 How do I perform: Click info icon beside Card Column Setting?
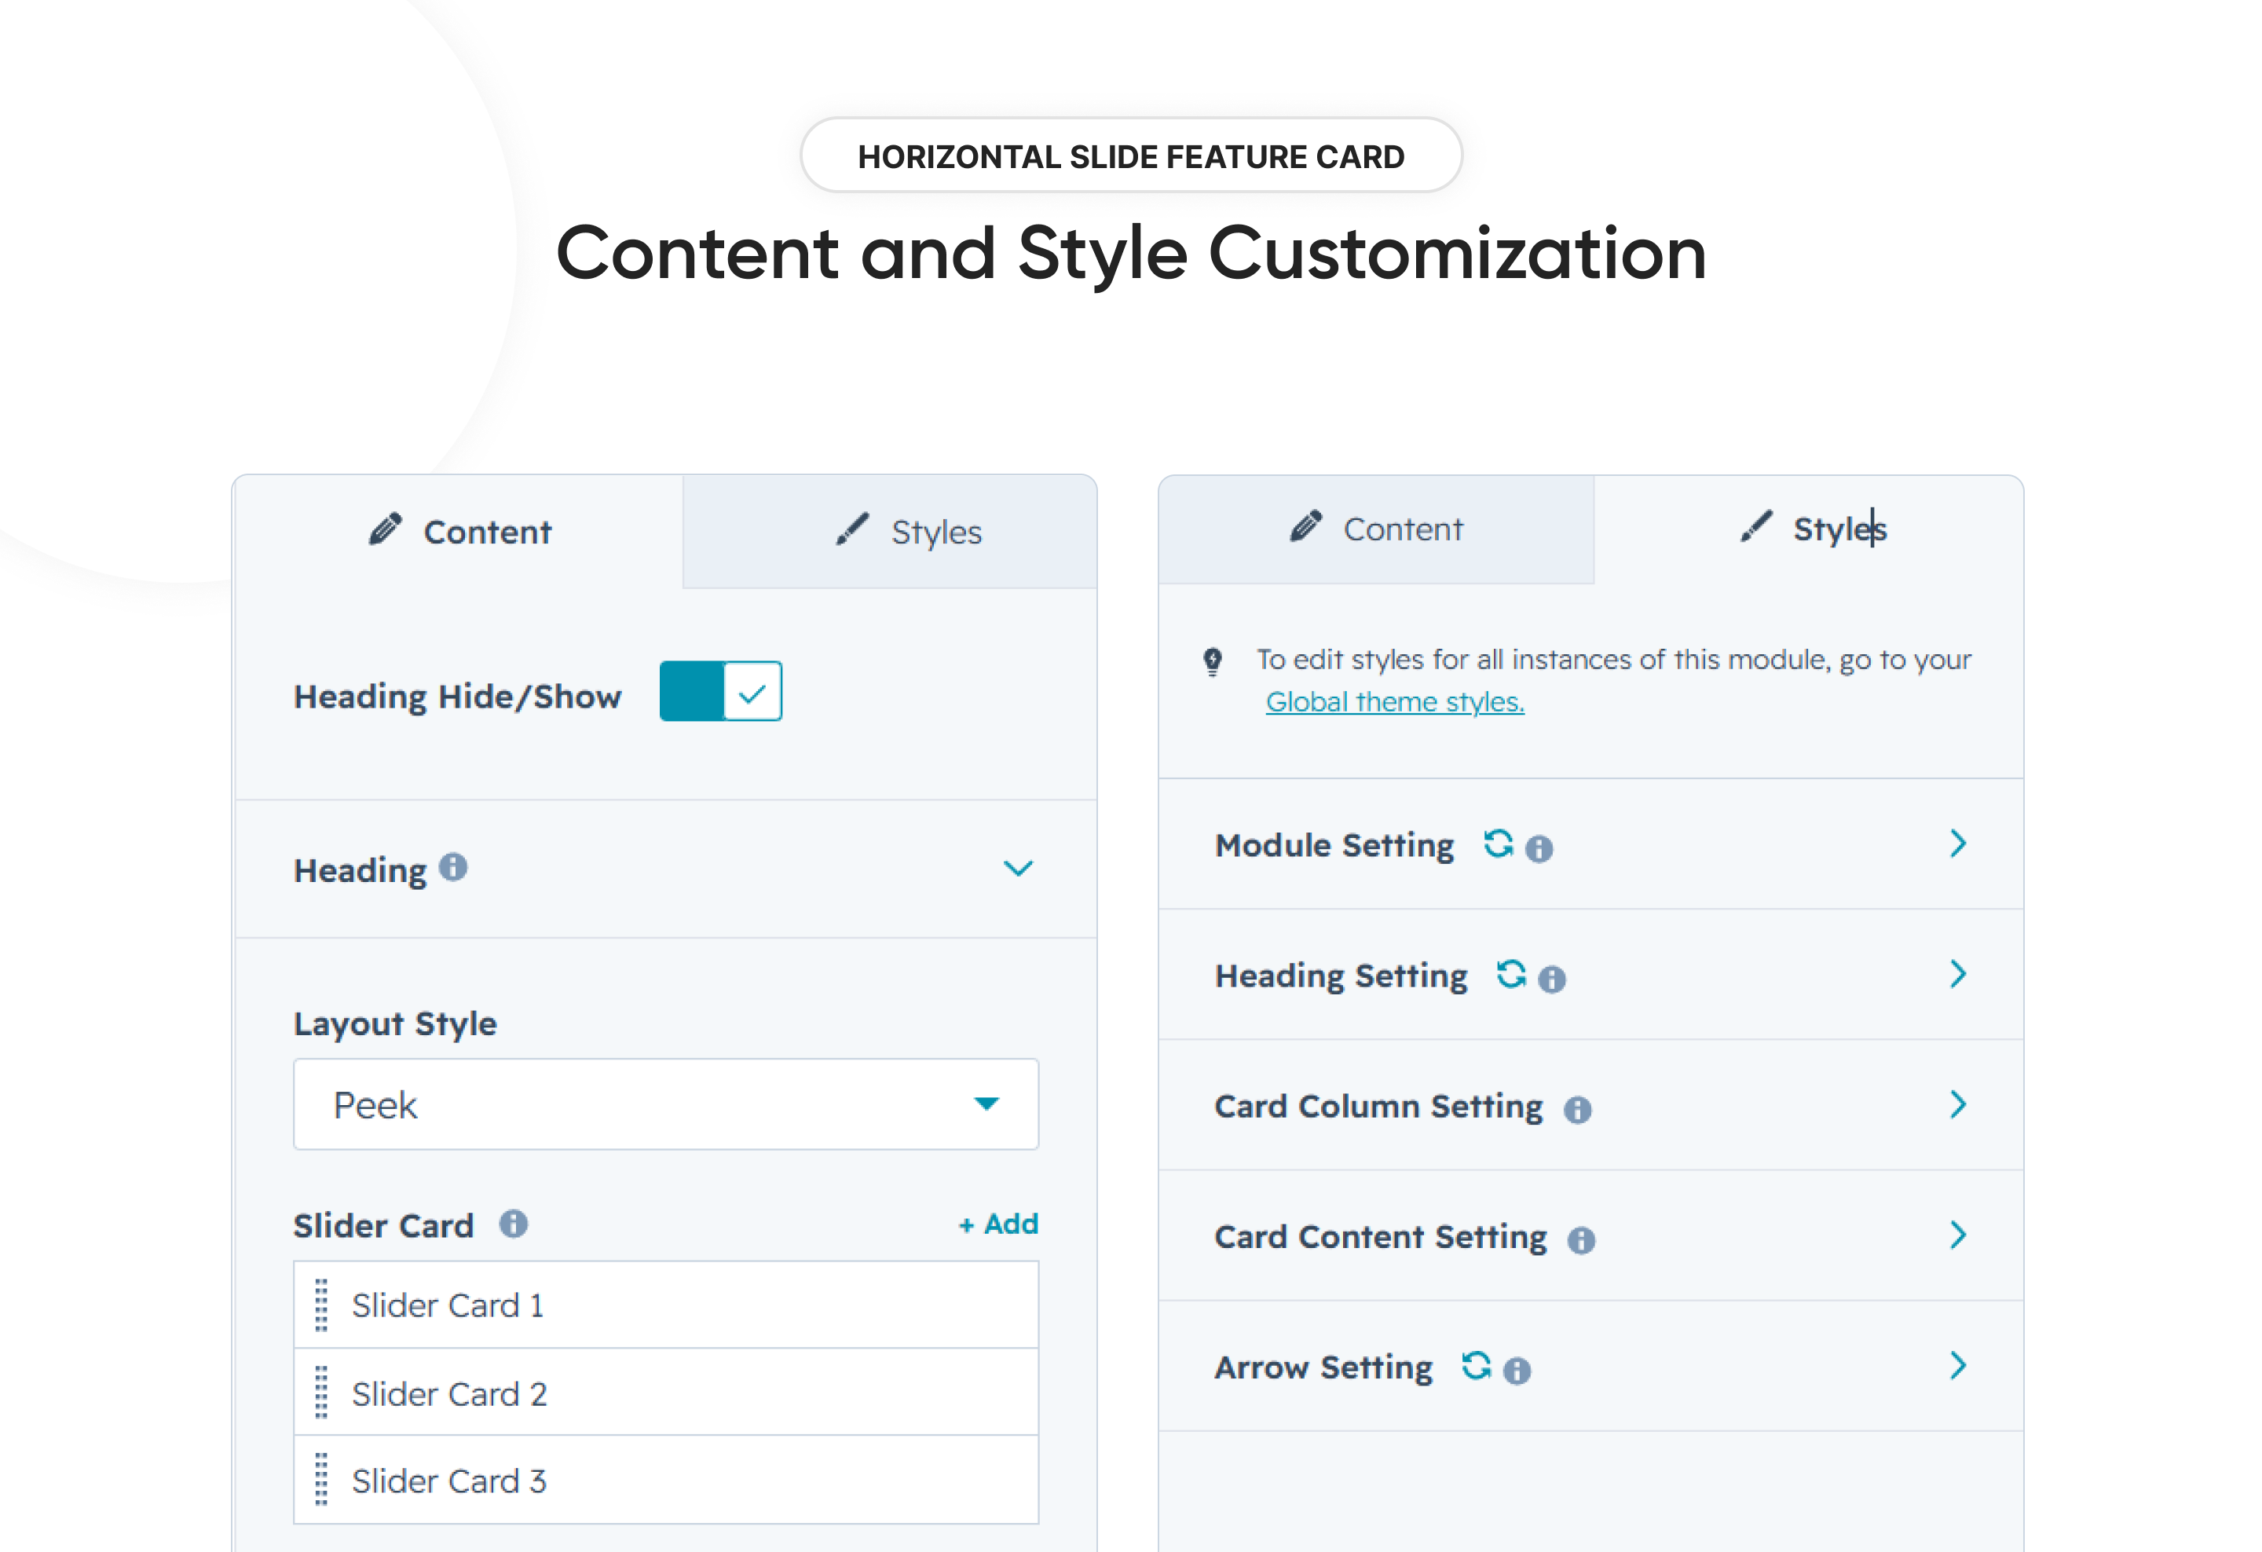(1578, 1109)
